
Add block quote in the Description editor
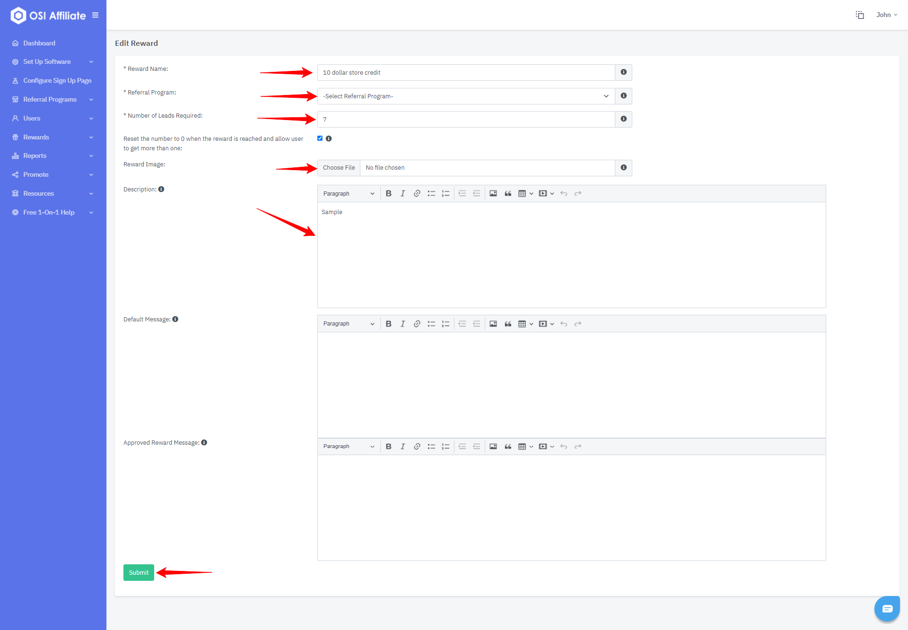tap(508, 193)
